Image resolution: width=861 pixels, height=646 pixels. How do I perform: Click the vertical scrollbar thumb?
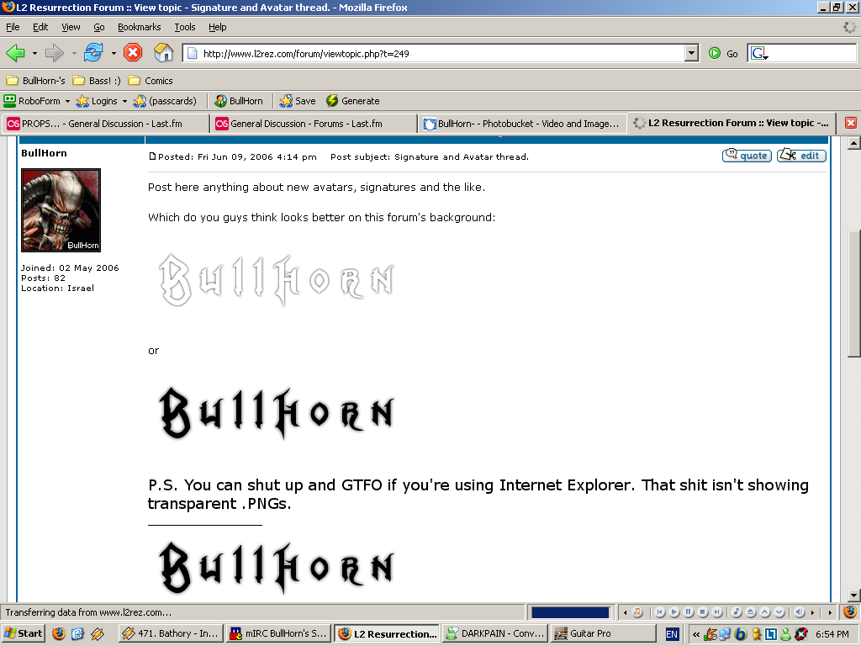tap(854, 294)
